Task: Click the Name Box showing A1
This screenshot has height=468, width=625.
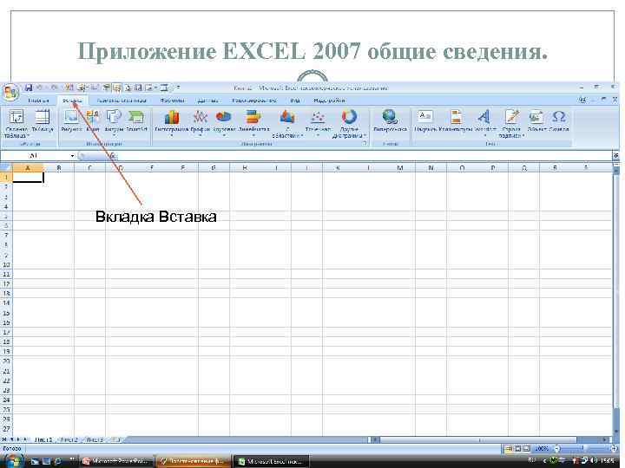Action: point(35,156)
